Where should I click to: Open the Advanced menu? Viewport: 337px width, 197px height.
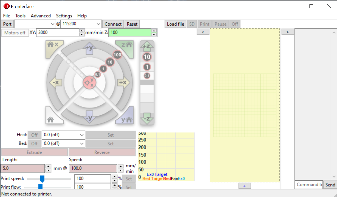tap(41, 16)
